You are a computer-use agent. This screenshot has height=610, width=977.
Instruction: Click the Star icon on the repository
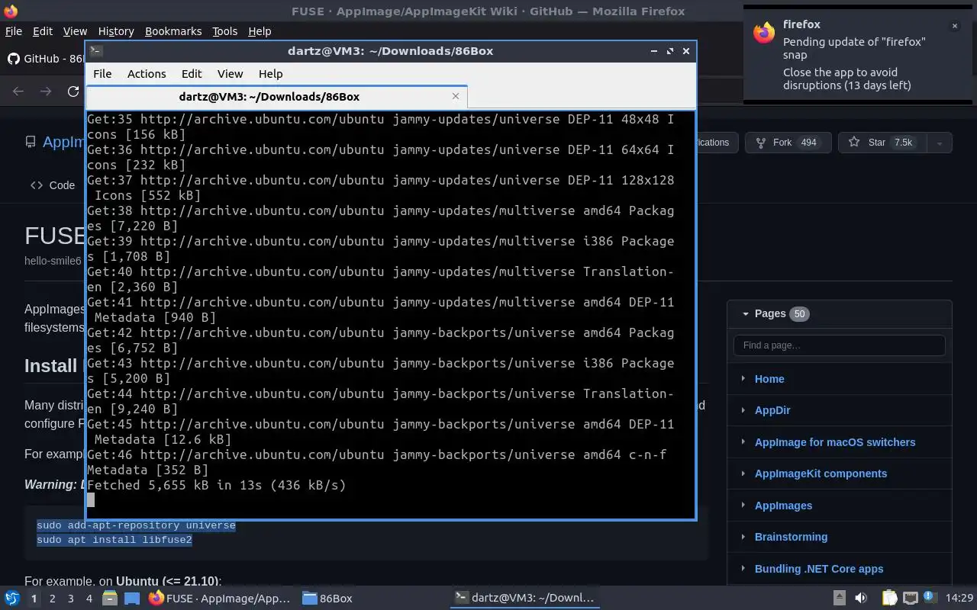pos(854,143)
